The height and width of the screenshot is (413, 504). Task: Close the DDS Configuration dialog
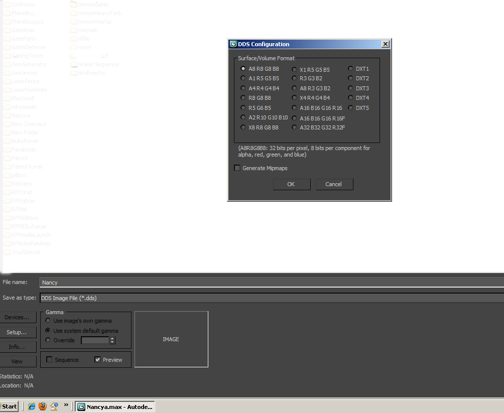click(x=386, y=44)
